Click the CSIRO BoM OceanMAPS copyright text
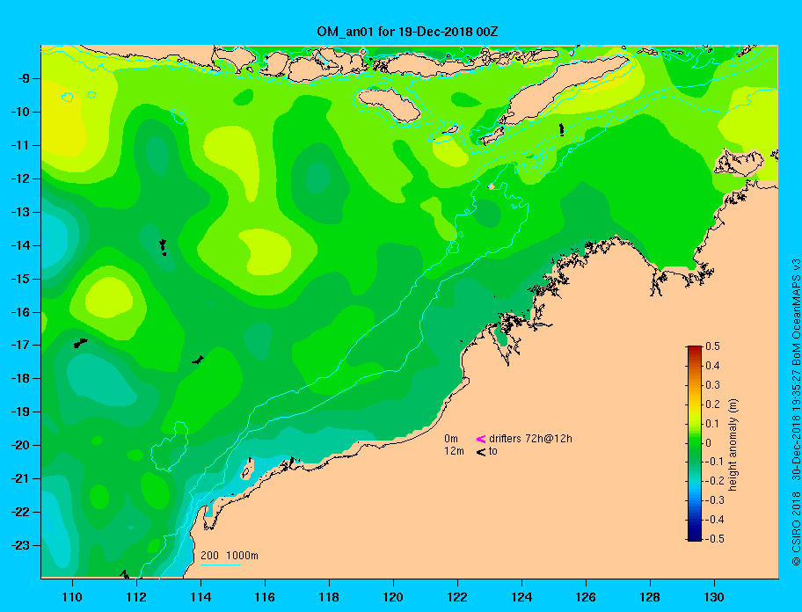This screenshot has height=612, width=802. [796, 412]
